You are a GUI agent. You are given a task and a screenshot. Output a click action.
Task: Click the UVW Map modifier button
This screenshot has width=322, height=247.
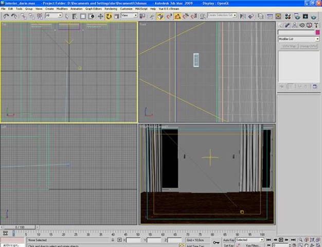pos(289,46)
